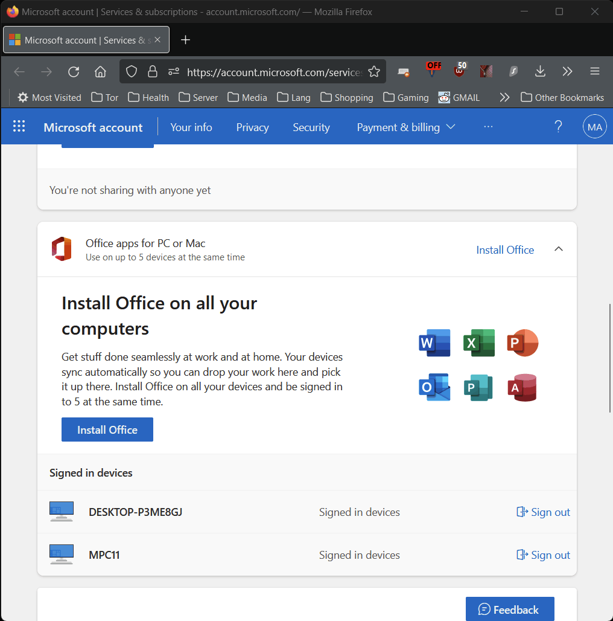Go to Firefox home page

tap(100, 72)
